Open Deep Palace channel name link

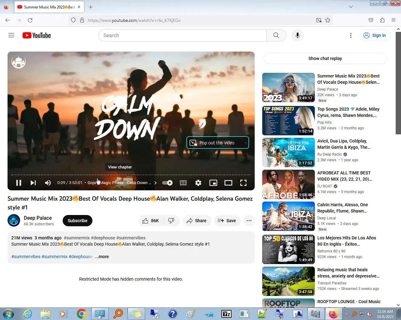pos(38,218)
